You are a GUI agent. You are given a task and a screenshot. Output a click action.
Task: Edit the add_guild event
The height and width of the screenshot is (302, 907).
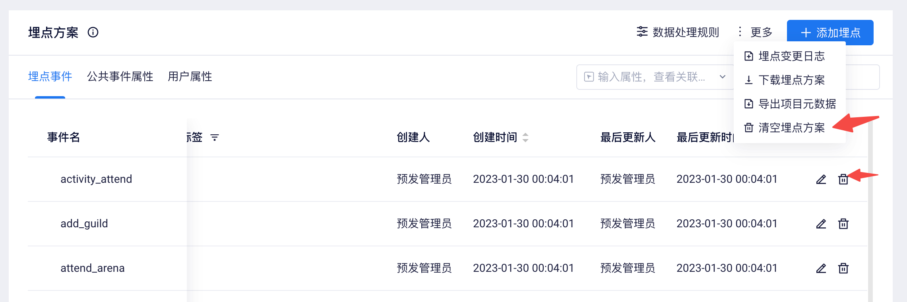821,224
